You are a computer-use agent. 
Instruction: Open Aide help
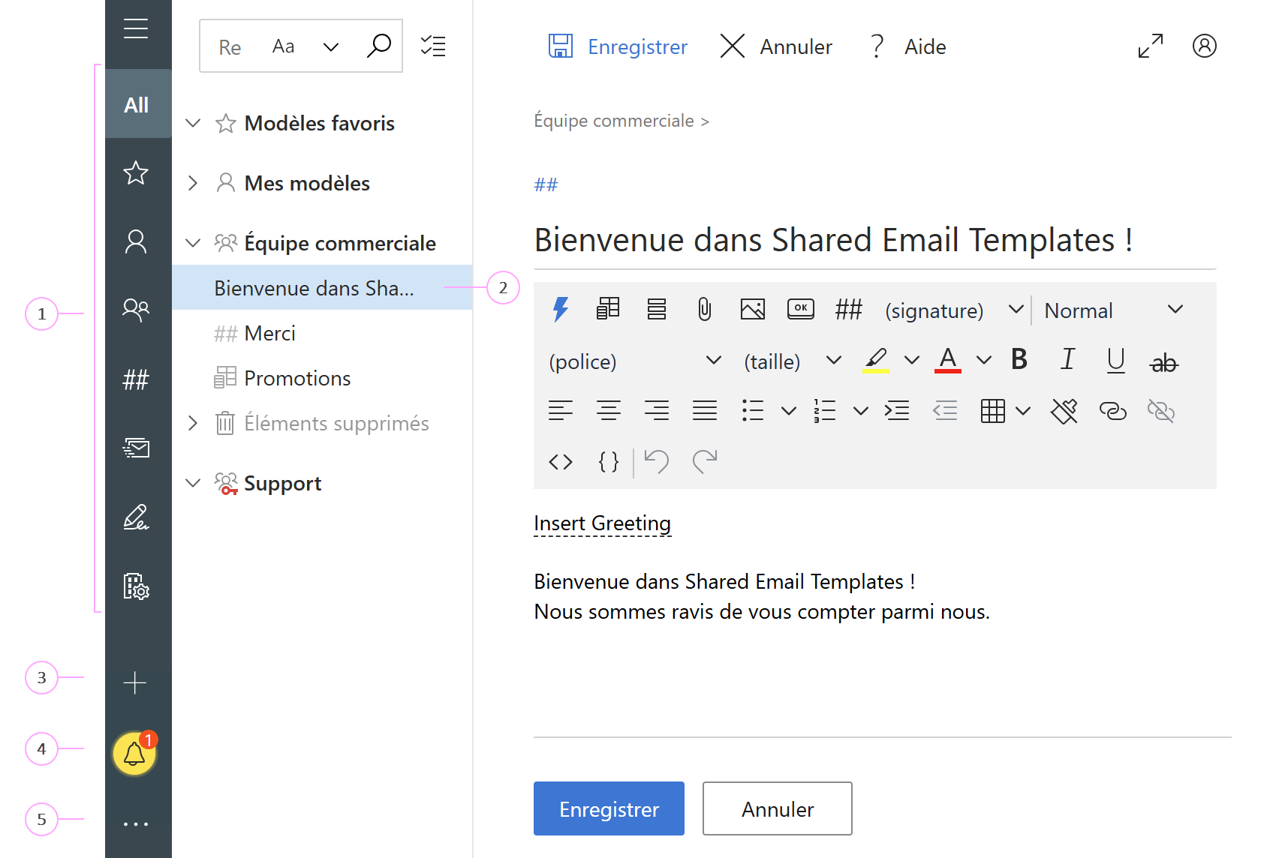click(908, 46)
